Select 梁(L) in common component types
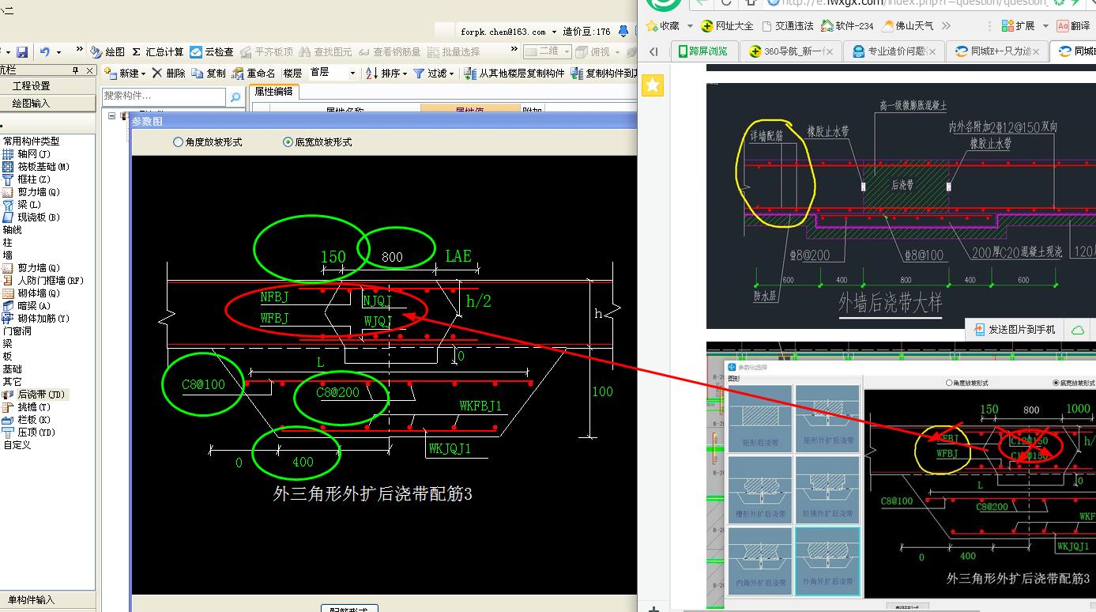Screen dimensions: 1096x612 22,205
